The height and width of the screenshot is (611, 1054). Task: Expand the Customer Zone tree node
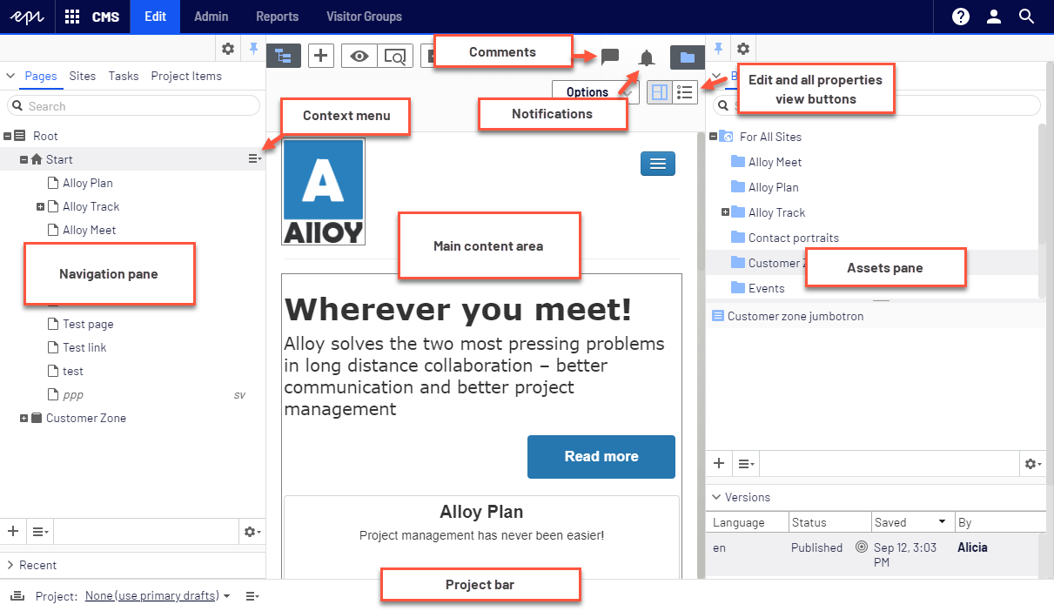24,419
